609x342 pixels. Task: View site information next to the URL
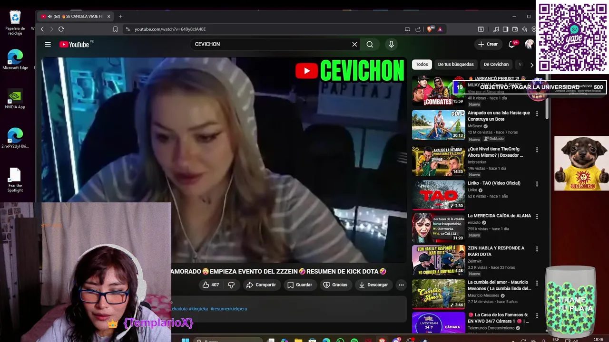click(128, 29)
